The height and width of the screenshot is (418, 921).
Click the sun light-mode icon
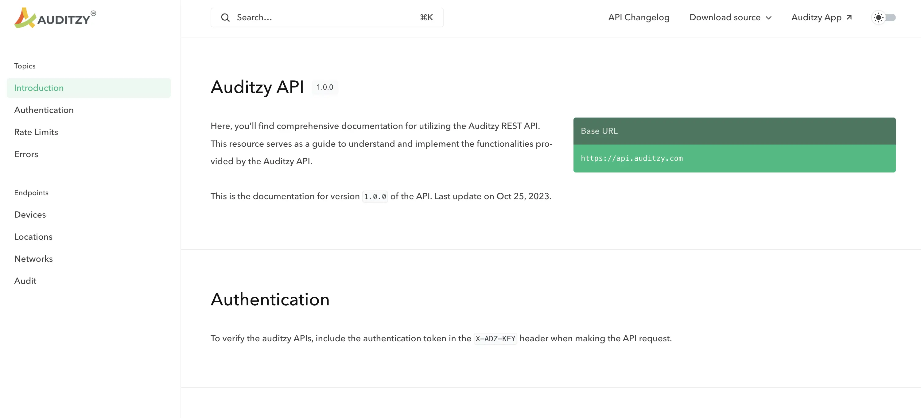pos(878,17)
